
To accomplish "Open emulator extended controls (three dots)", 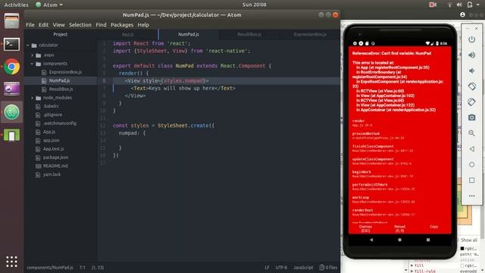I will 471,196.
